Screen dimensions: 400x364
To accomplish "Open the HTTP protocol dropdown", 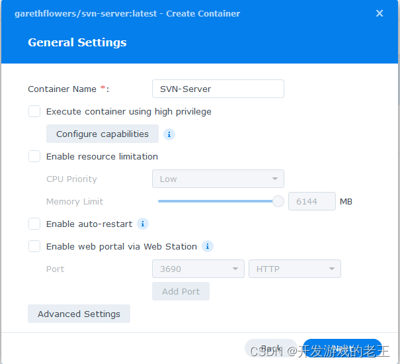I will pyautogui.click(x=295, y=269).
